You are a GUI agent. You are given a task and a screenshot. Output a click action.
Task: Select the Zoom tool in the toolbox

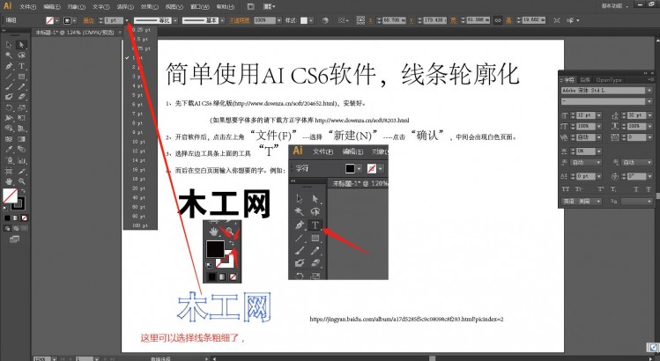pos(21,181)
